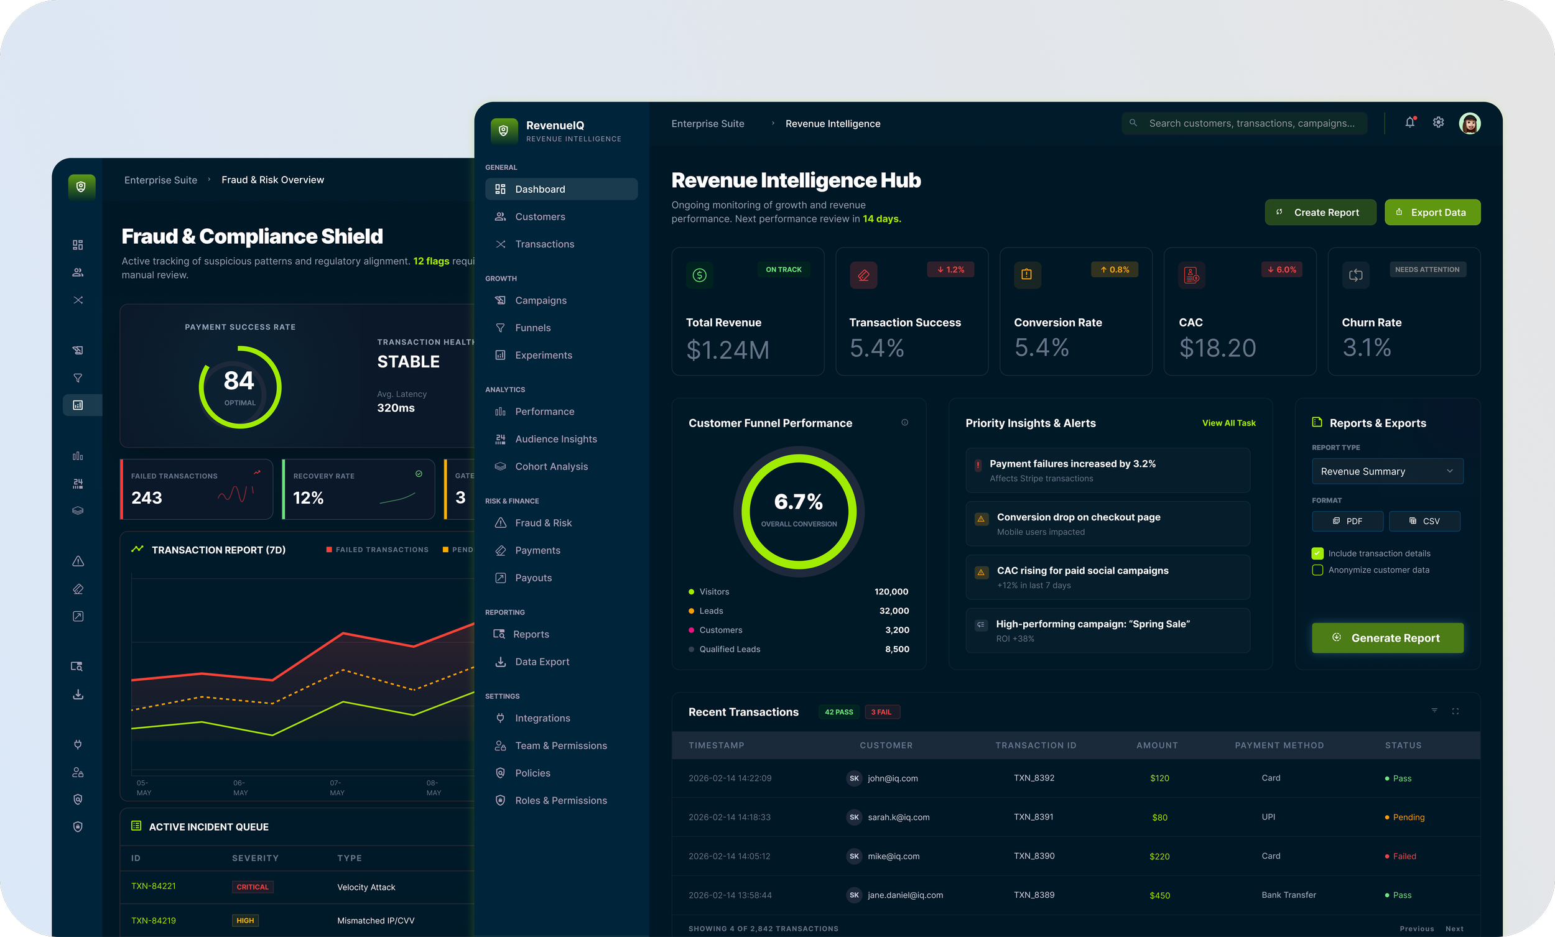
Task: Click Transaction Success card icon
Action: pos(863,275)
